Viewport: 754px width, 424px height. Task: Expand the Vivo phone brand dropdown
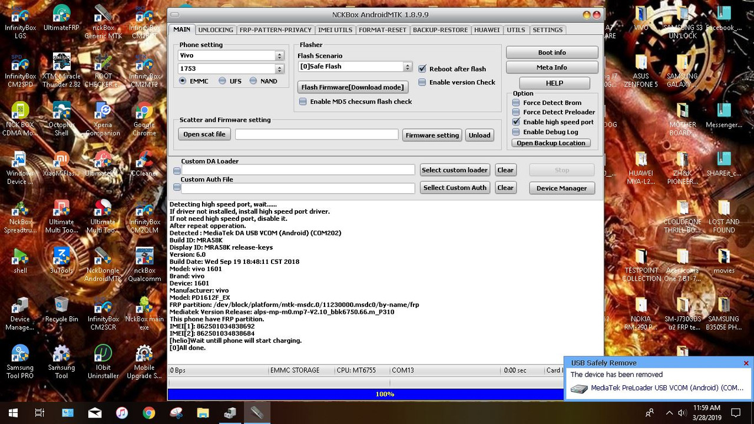coord(279,55)
